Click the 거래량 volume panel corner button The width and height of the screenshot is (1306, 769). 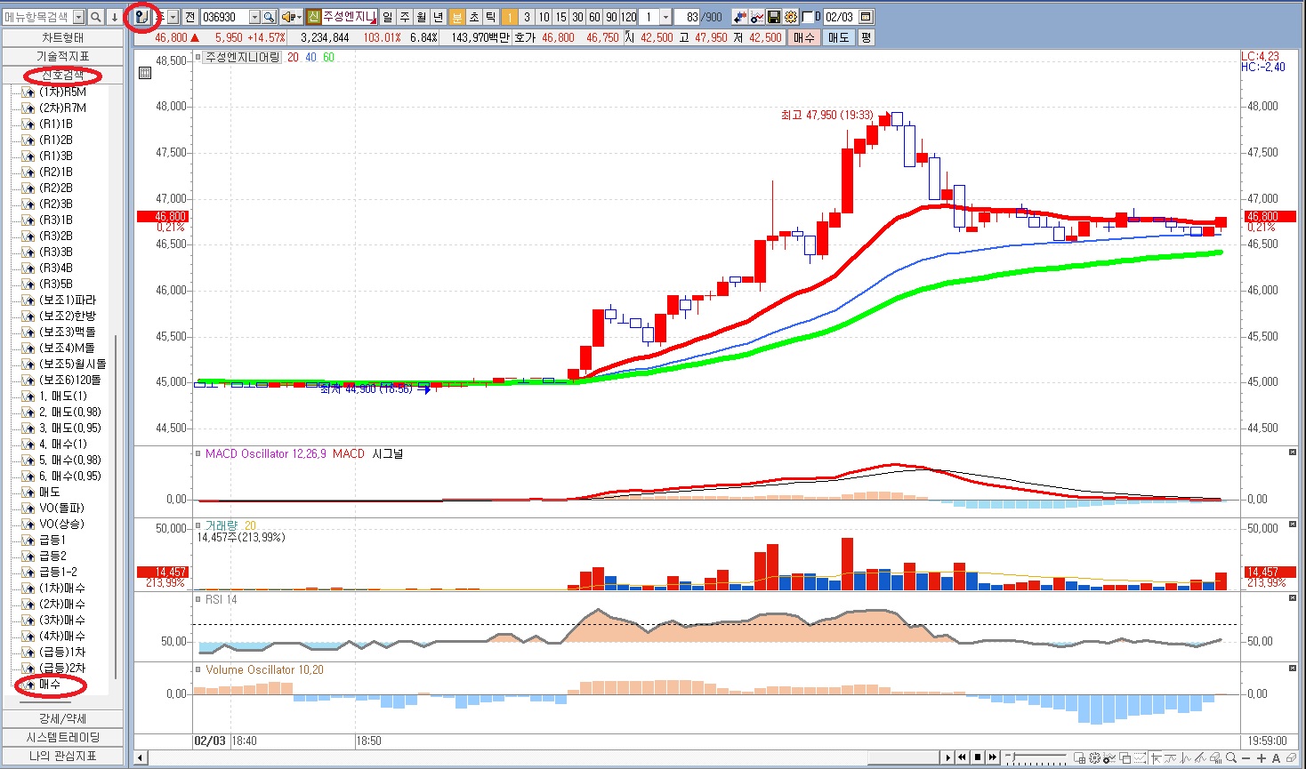(x=1293, y=525)
